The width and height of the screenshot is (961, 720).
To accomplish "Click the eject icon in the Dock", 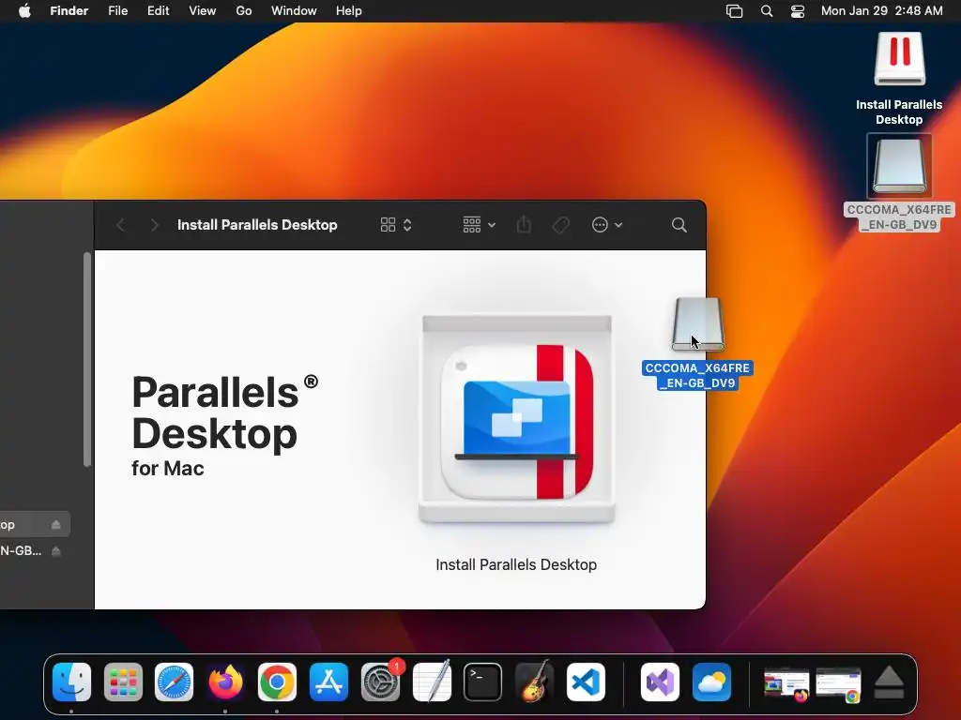I will tap(890, 682).
